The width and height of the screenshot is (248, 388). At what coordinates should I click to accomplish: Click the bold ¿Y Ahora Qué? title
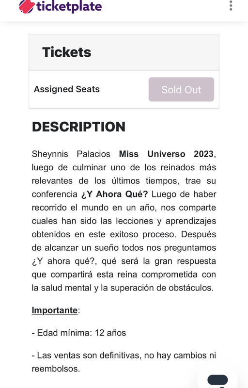click(x=114, y=194)
